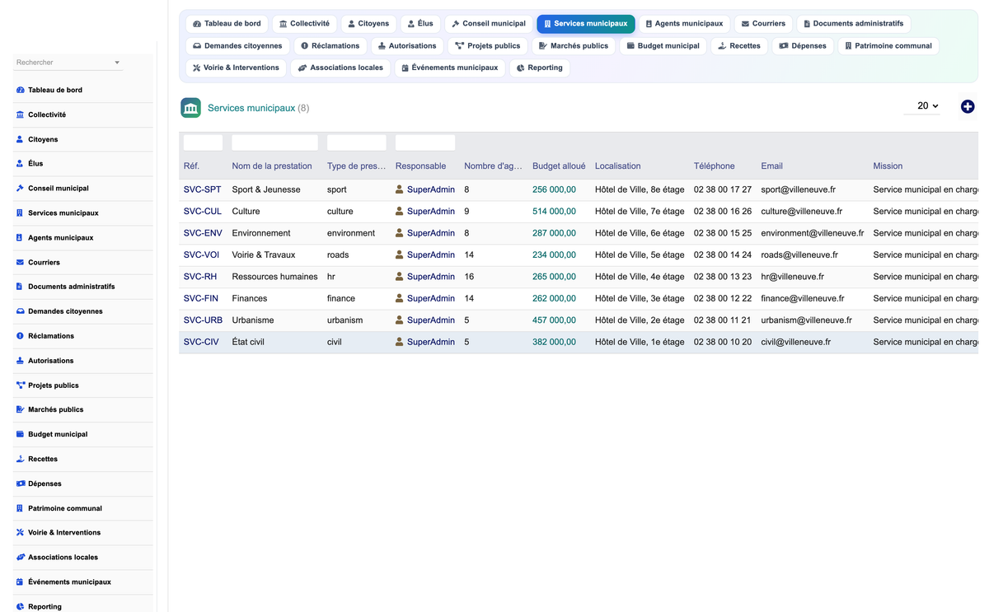The width and height of the screenshot is (989, 612).
Task: Click the Agents municipaux sidebar badge icon
Action: (20, 238)
